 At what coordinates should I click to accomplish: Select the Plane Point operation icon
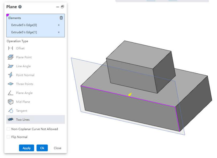10,57
